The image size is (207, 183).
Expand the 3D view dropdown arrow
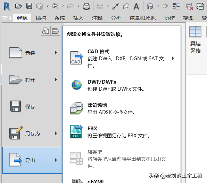pyautogui.click(x=158, y=6)
